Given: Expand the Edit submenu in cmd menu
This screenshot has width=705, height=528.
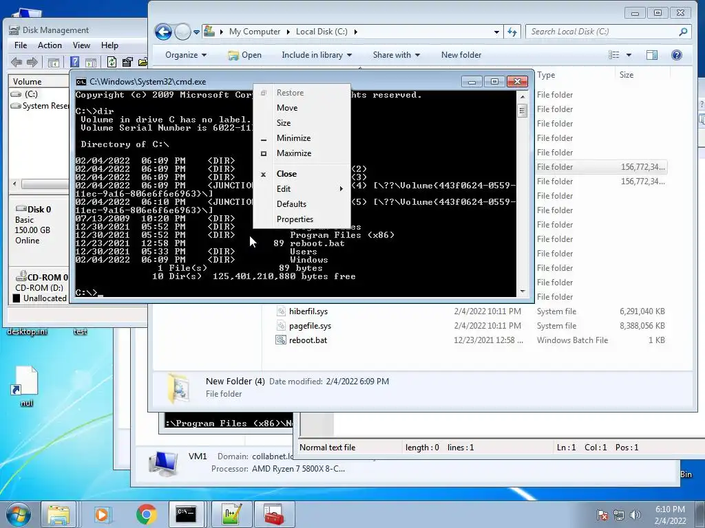Looking at the screenshot, I should [302, 189].
